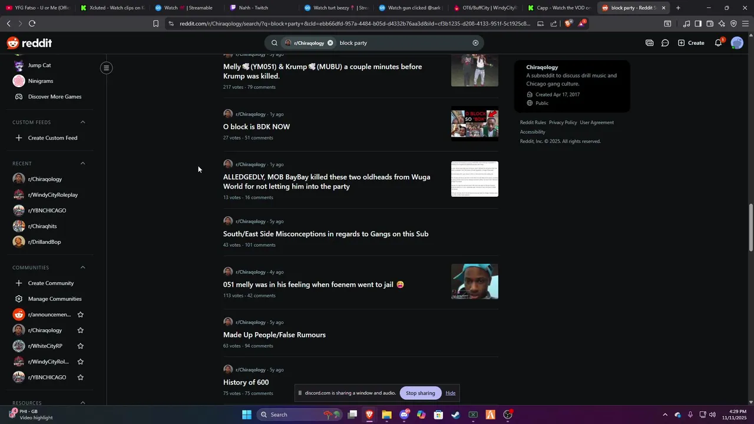Bookmark this page using the bookmark icon
Viewport: 754px width, 424px height.
(x=156, y=24)
